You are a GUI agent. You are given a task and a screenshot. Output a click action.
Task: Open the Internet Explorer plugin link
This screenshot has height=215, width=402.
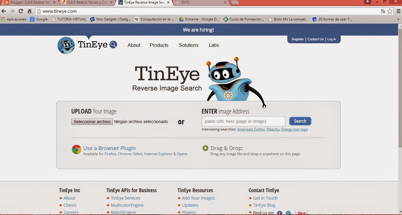click(x=158, y=154)
